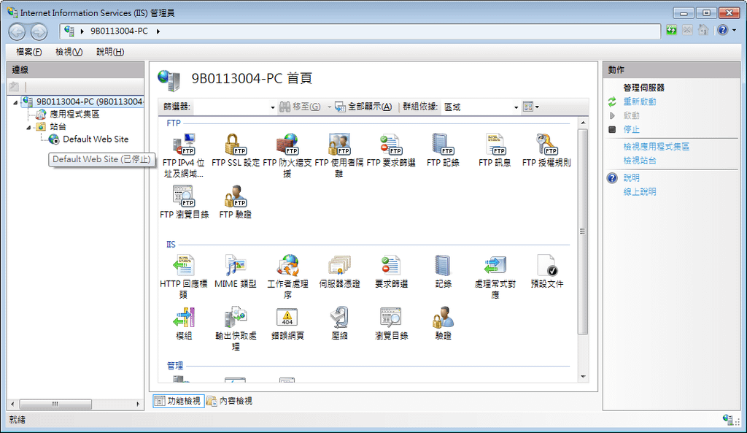Click the 篩選器 filter text field

pyautogui.click(x=231, y=107)
